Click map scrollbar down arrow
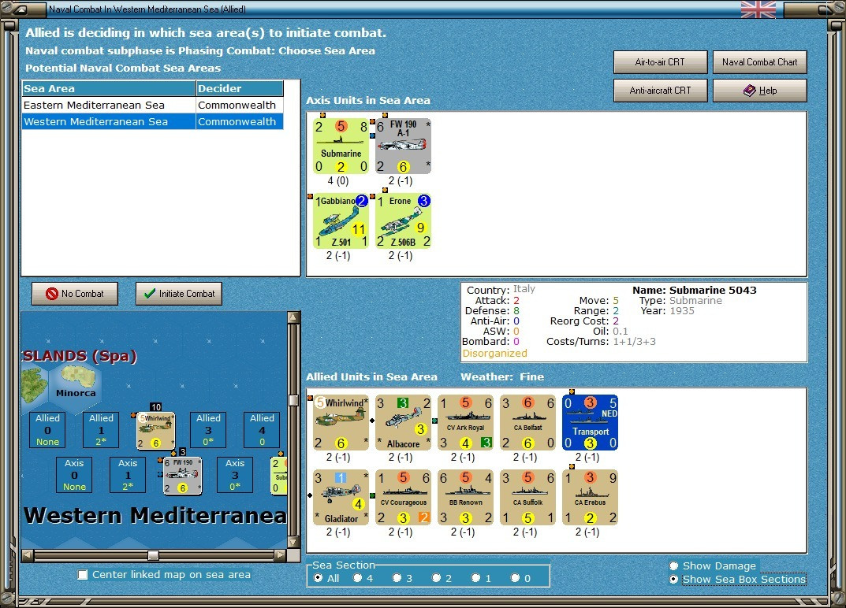The image size is (846, 608). (x=293, y=542)
